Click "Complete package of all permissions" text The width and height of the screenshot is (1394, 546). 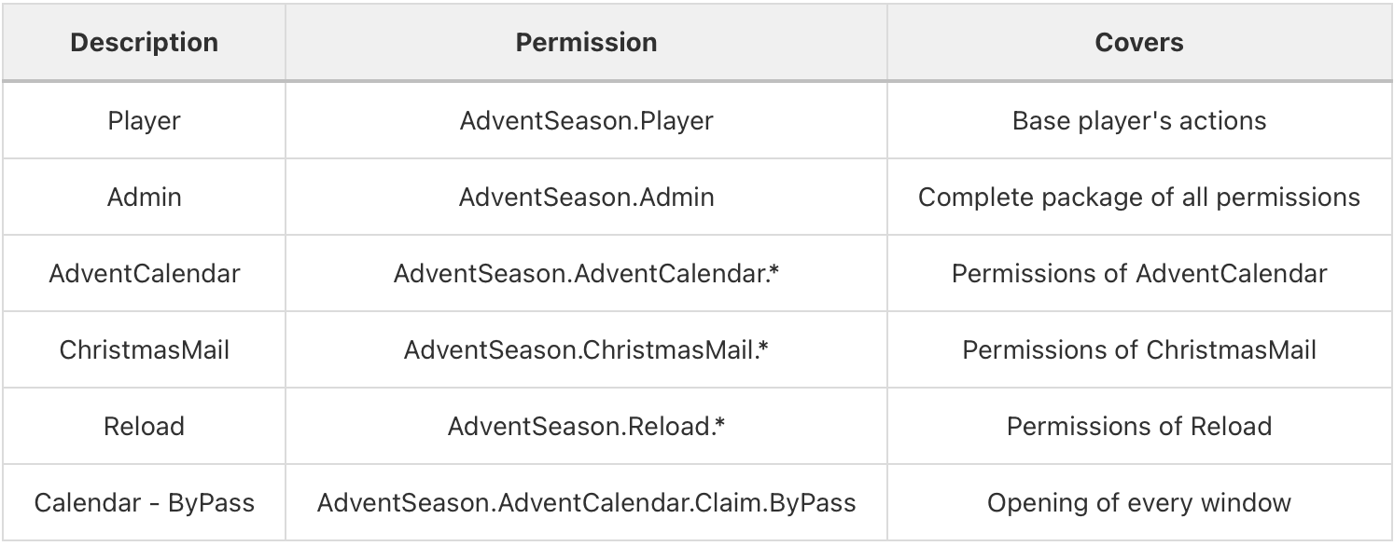pos(1138,198)
